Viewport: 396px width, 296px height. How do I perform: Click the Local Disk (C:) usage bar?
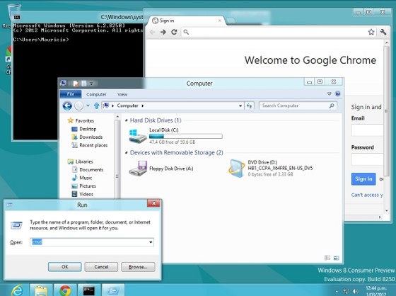pyautogui.click(x=185, y=136)
